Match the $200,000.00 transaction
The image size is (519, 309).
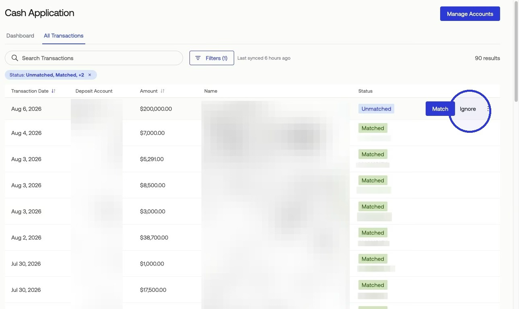point(440,109)
